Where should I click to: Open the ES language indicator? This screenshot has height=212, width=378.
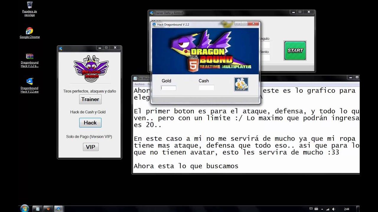(x=311, y=208)
